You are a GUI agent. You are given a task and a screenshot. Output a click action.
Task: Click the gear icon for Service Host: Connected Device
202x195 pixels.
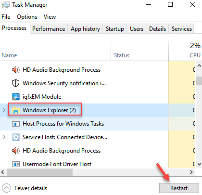pos(16,137)
